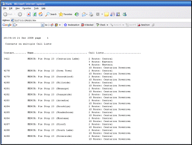Click the yellow note toolbar icon

[106, 14]
